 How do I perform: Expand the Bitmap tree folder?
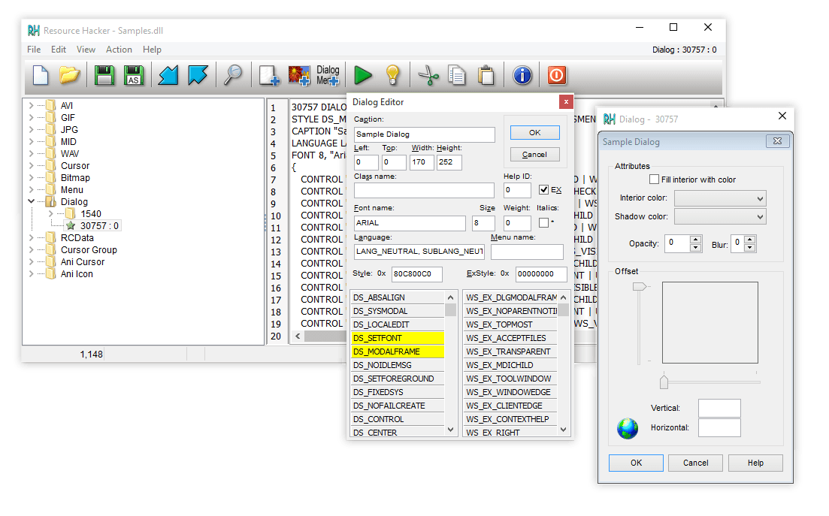[x=32, y=177]
